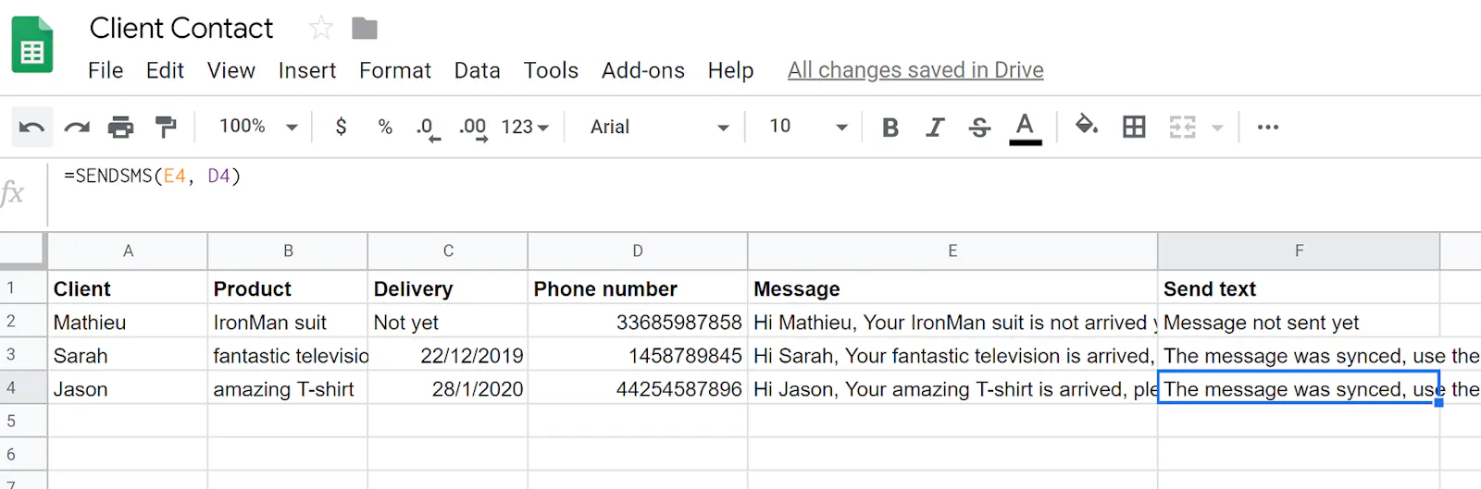This screenshot has width=1481, height=489.
Task: Open the Add-ons menu
Action: click(643, 70)
